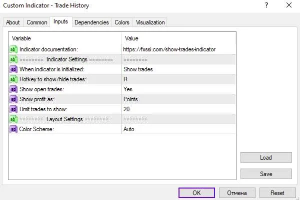This screenshot has height=200, width=300.
Task: Open the help question mark in title bar
Action: pyautogui.click(x=266, y=5)
